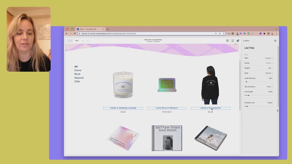The height and width of the screenshot is (164, 292).
Task: Click the undo arrow in editor toolbar
Action: click(83, 40)
